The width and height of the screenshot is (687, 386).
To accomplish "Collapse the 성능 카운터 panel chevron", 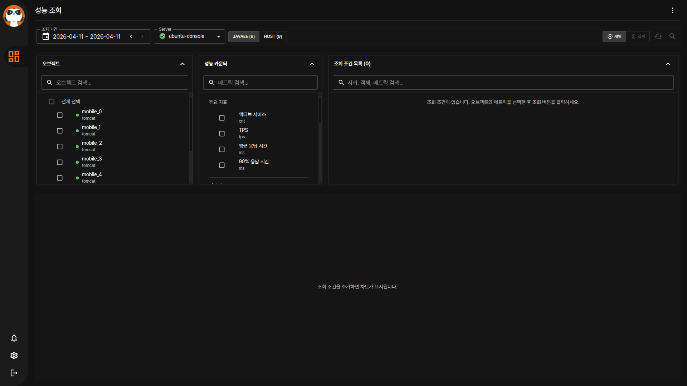I will pyautogui.click(x=312, y=64).
